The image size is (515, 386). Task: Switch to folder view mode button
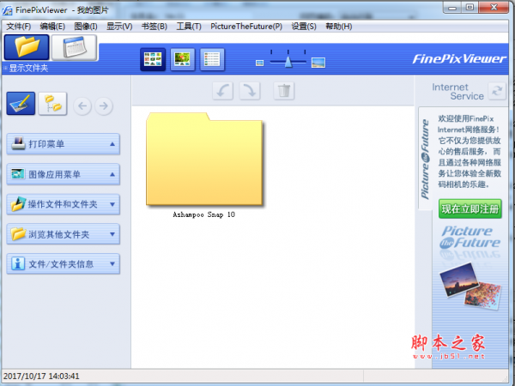pyautogui.click(x=27, y=47)
